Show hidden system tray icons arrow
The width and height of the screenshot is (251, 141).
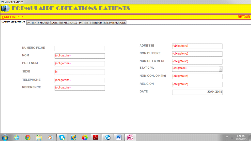tap(232, 138)
